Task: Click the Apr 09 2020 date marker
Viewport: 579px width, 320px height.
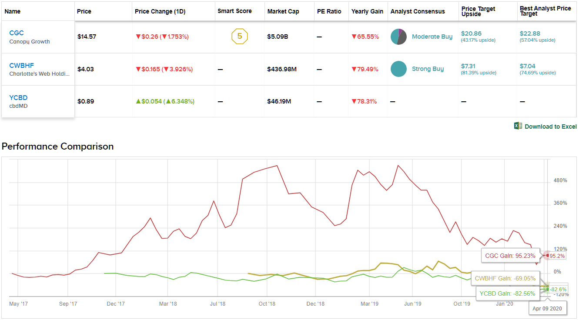Action: (548, 308)
